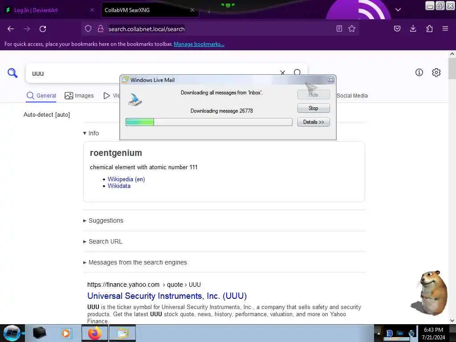456x342 pixels.
Task: Show Details in Windows Live Mail dialog
Action: click(x=313, y=122)
